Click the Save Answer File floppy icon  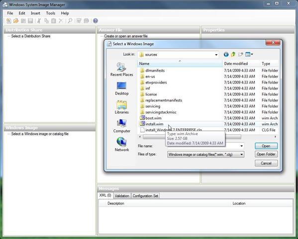tap(30, 21)
